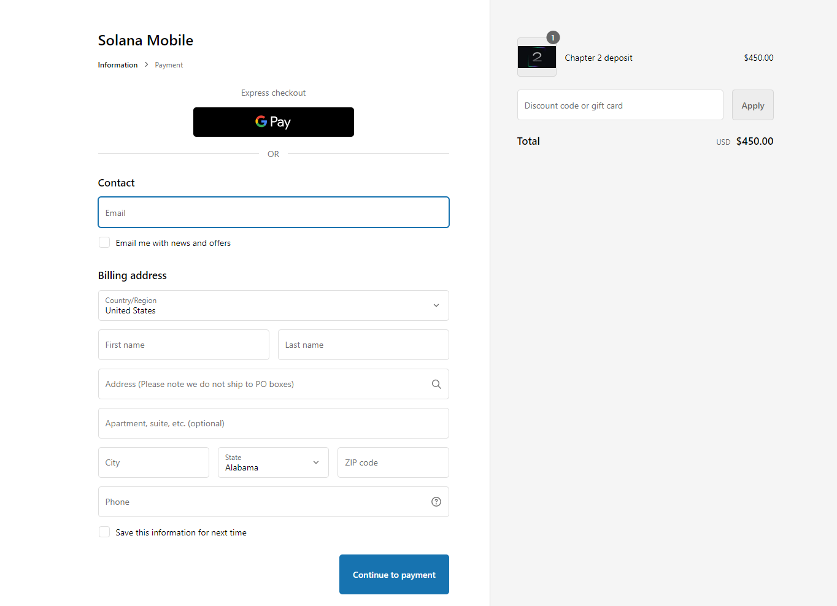Focus the Phone input field
Screen dimensions: 837x606
coord(274,502)
